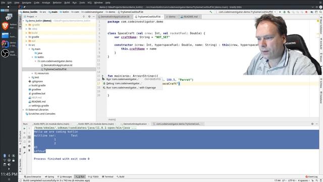Click the Project panel settings gear
The width and height of the screenshot is (323, 182).
click(89, 17)
